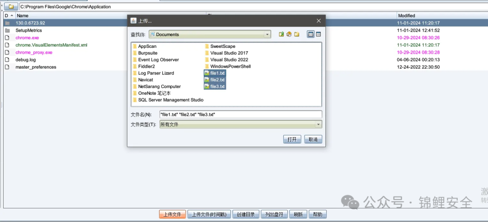Viewport: 488px width, 222px height.
Task: Click the 打开 button
Action: (292, 139)
